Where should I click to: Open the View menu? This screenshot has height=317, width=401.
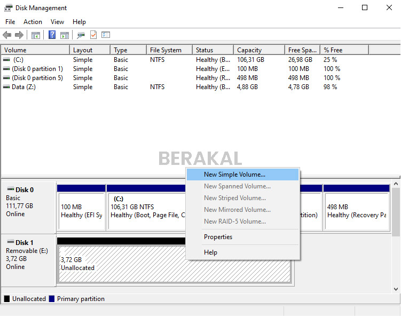57,22
